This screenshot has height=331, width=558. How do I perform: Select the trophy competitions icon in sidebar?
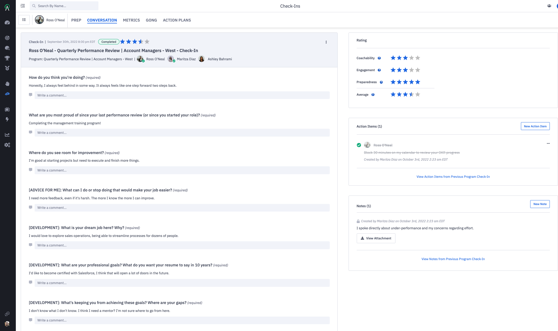click(7, 58)
